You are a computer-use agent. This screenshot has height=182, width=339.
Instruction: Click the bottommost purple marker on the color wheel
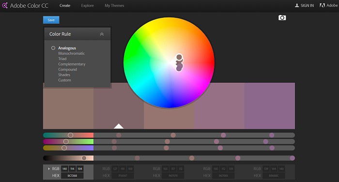[179, 69]
